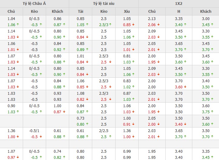Click the red down arrow beside 0.91
The width and height of the screenshot is (219, 160).
[x=133, y=124]
